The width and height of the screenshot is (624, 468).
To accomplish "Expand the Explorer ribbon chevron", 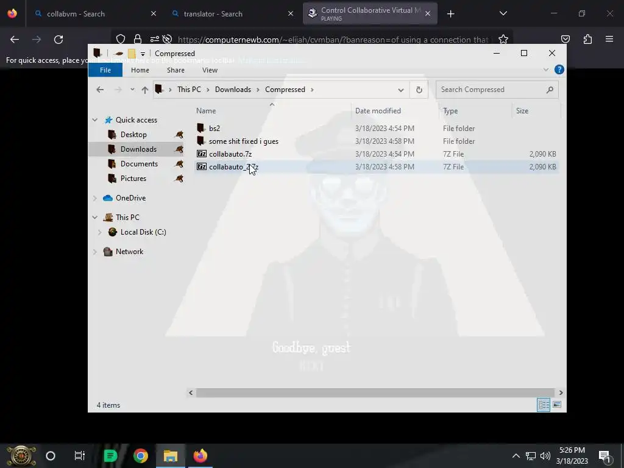I will [x=545, y=69].
